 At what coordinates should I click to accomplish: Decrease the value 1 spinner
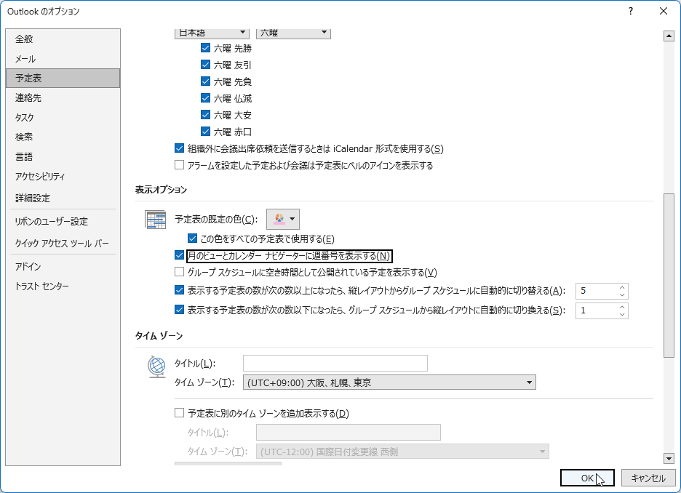point(622,314)
